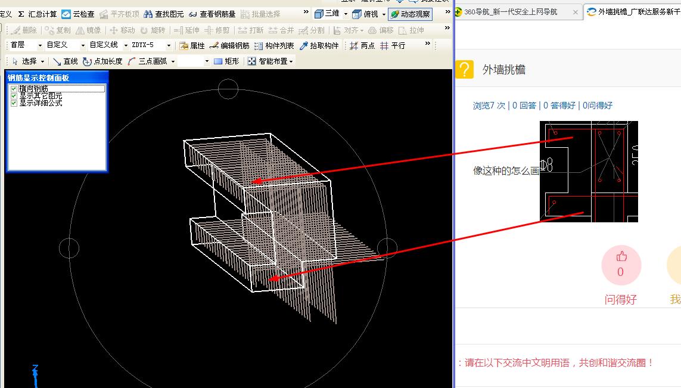The width and height of the screenshot is (681, 388).
Task: Click the 浏览7次 stats line
Action: click(542, 105)
